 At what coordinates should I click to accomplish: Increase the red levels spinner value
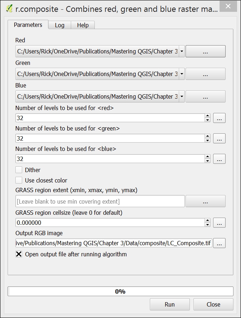click(207, 116)
